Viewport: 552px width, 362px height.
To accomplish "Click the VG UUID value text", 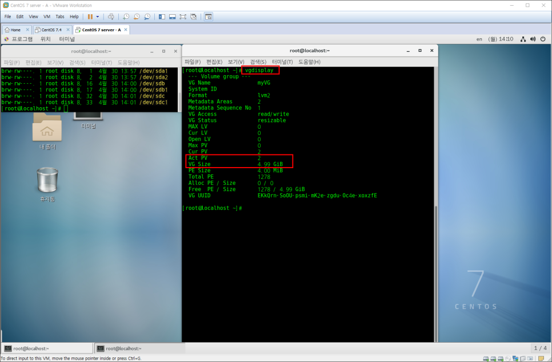I will point(317,196).
